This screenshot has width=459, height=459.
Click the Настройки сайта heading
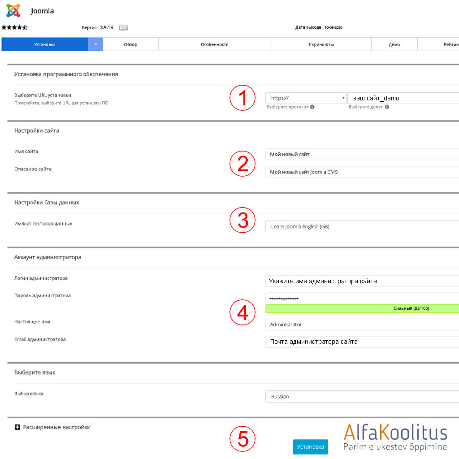click(37, 130)
